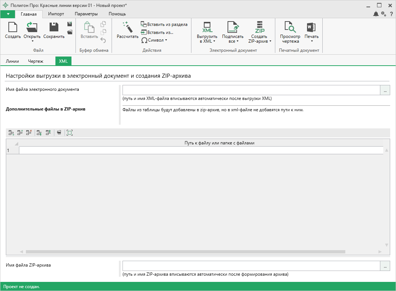Image resolution: width=396 pixels, height=291 pixels.
Task: Expand table to full screen icon
Action: (x=69, y=133)
